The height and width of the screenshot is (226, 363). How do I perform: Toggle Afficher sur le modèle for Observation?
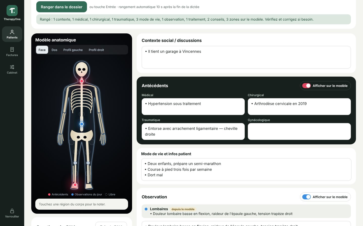coord(307,197)
